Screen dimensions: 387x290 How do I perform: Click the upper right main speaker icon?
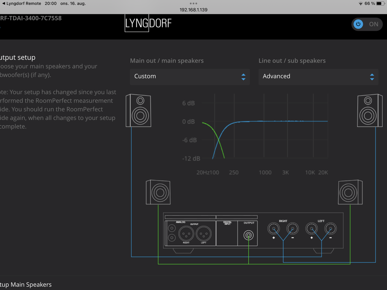[370, 110]
